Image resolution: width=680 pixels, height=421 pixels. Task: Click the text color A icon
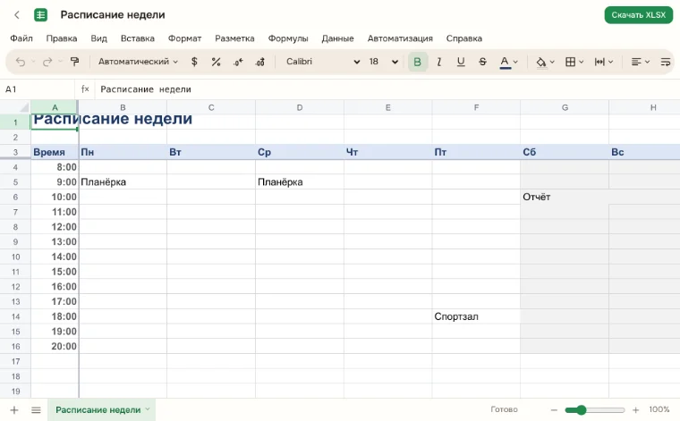(x=505, y=62)
